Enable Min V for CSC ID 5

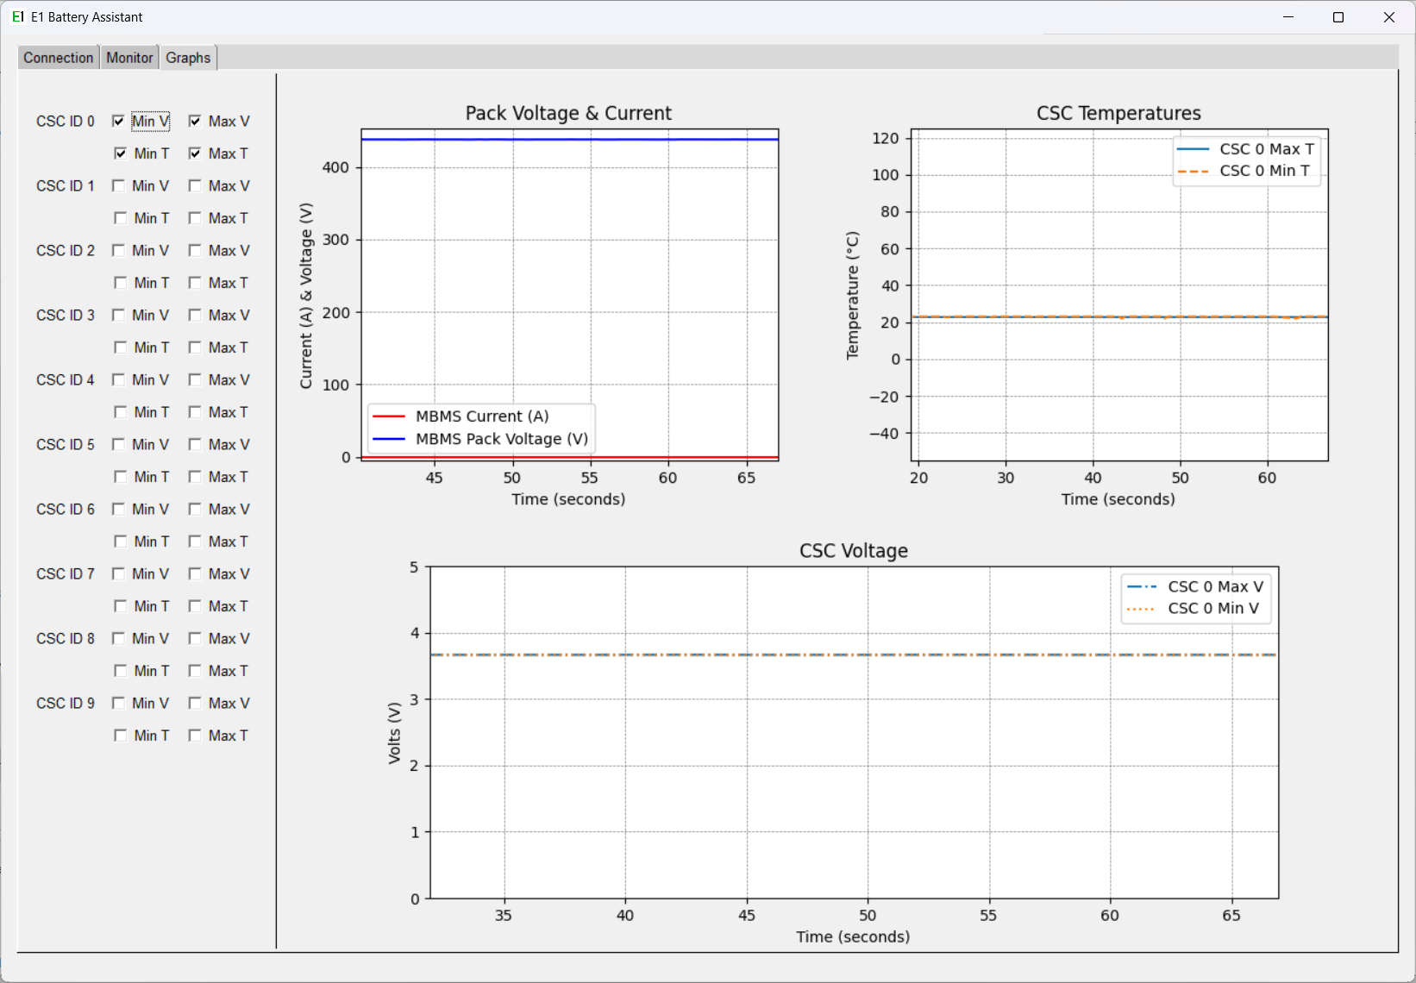click(x=119, y=444)
